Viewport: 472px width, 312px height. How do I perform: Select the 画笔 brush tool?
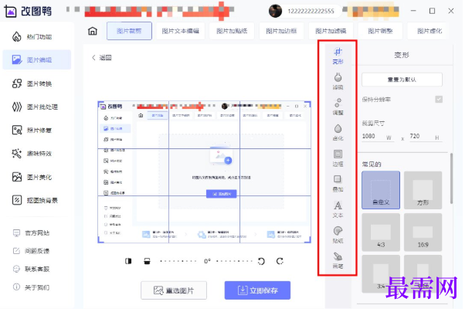pyautogui.click(x=338, y=261)
